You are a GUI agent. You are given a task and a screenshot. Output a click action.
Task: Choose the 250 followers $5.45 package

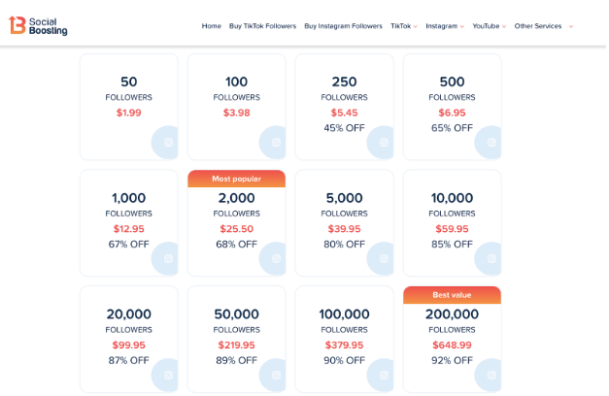click(x=345, y=107)
